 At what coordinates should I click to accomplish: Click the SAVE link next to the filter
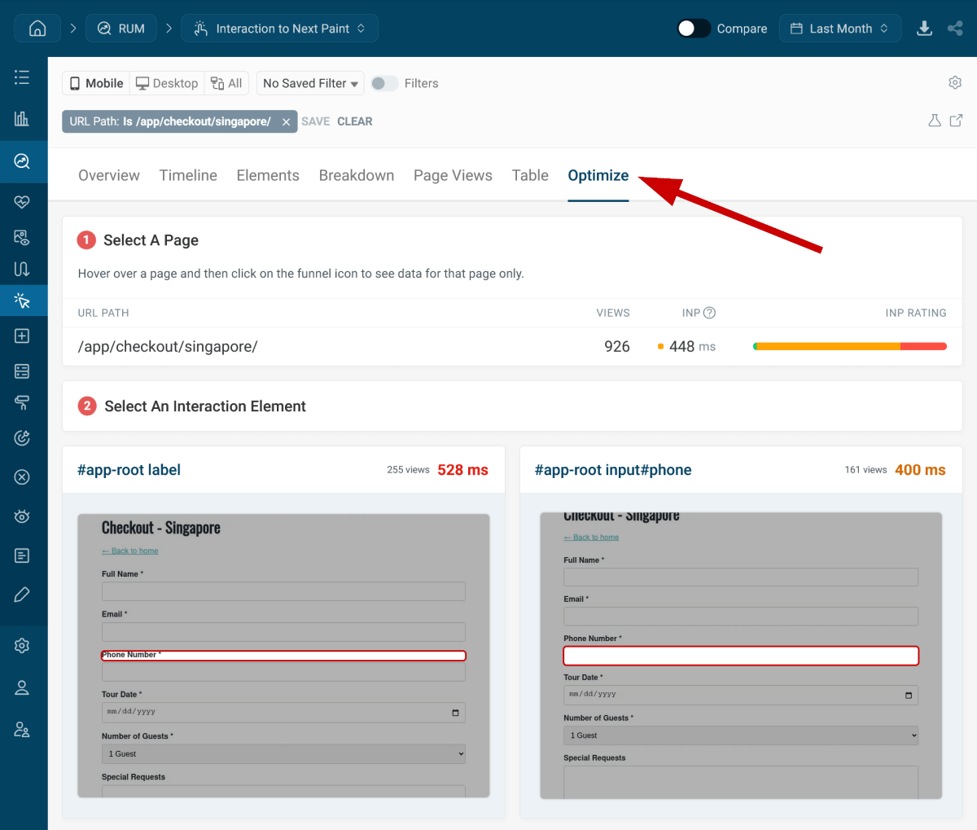(315, 121)
